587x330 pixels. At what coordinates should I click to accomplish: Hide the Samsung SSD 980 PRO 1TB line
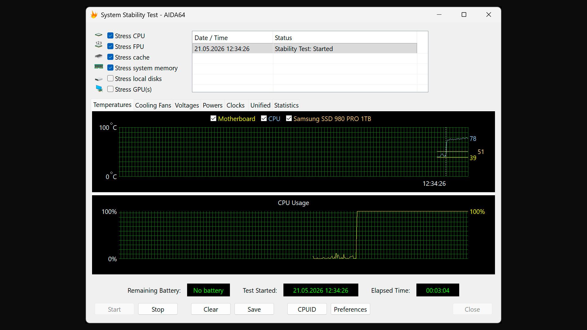(289, 119)
